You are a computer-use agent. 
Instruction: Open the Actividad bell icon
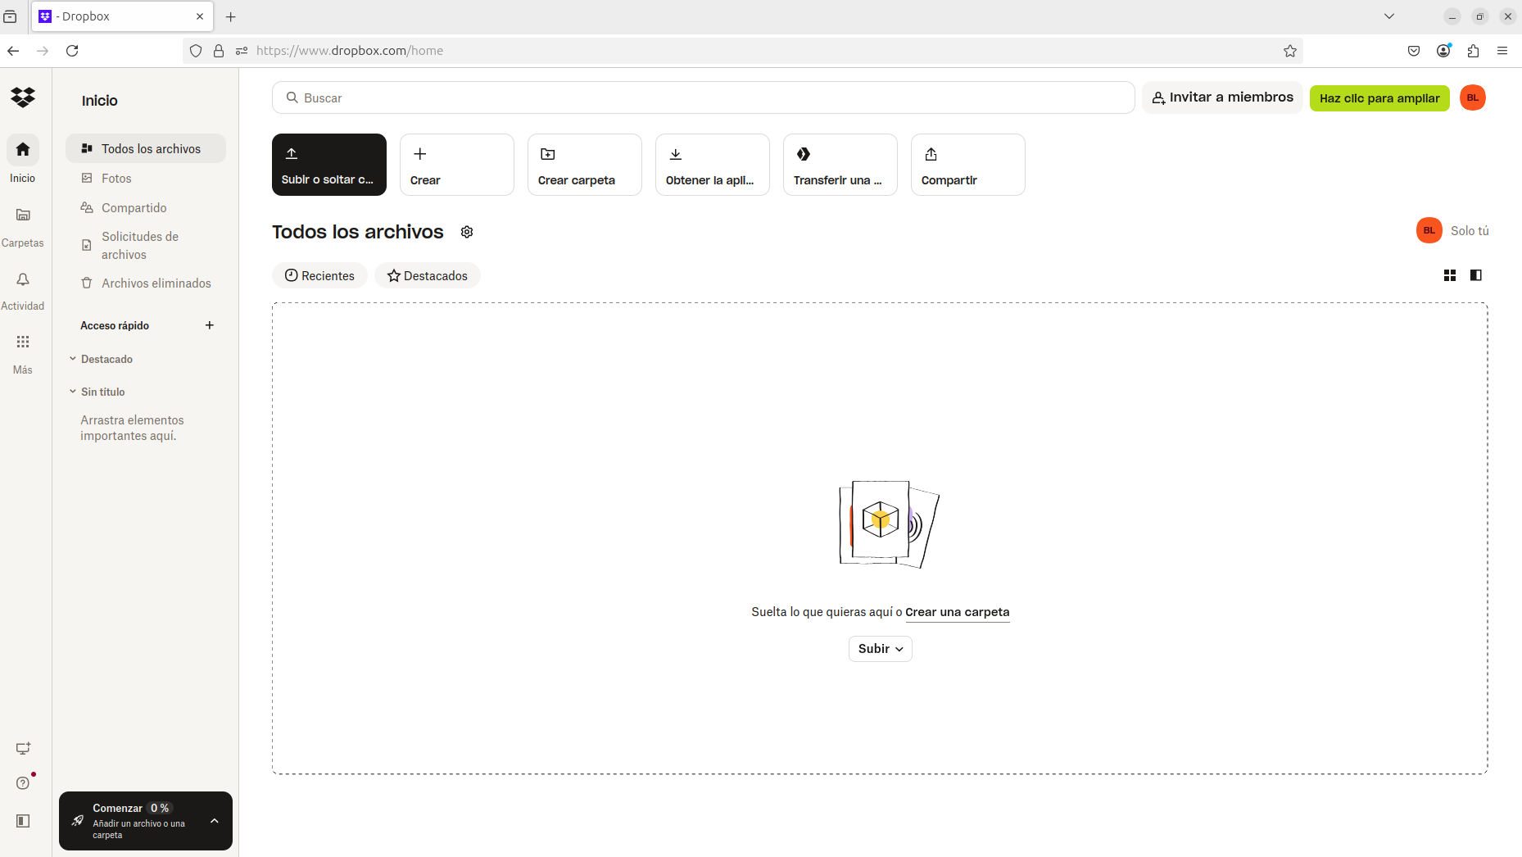point(23,279)
